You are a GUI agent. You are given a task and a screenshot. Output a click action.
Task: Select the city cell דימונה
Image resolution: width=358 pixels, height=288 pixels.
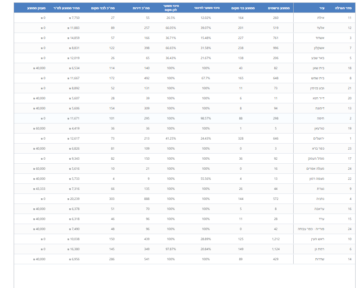point(320,108)
